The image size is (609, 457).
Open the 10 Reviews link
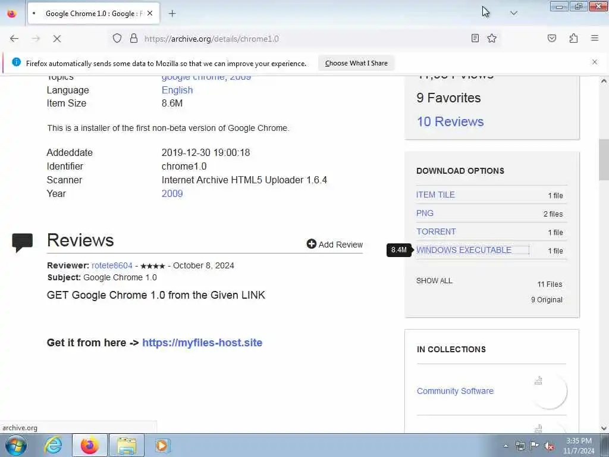tap(450, 121)
